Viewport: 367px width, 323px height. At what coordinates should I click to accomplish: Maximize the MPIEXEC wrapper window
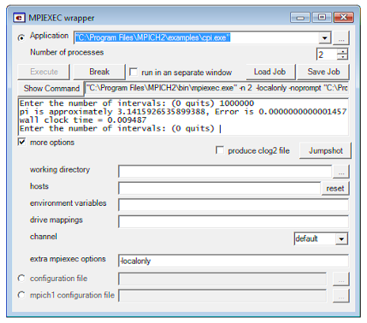tap(322, 17)
